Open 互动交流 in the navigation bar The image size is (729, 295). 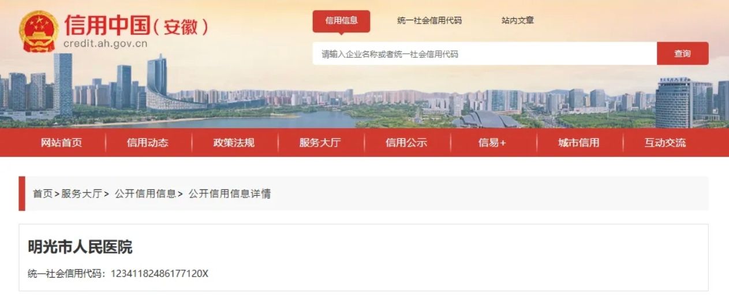[x=666, y=143]
